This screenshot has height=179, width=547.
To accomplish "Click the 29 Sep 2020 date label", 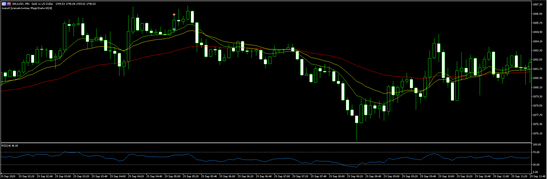I will click(8, 176).
